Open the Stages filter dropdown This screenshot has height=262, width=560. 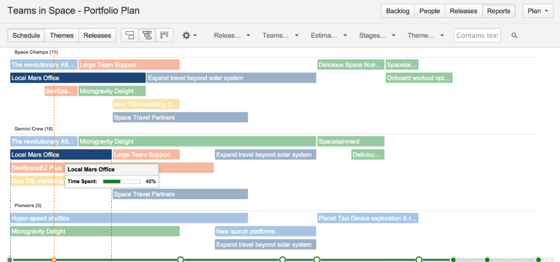click(377, 35)
